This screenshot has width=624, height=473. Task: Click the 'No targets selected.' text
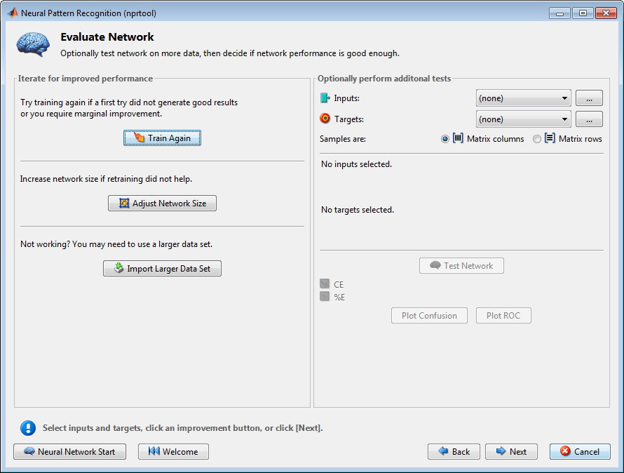358,210
